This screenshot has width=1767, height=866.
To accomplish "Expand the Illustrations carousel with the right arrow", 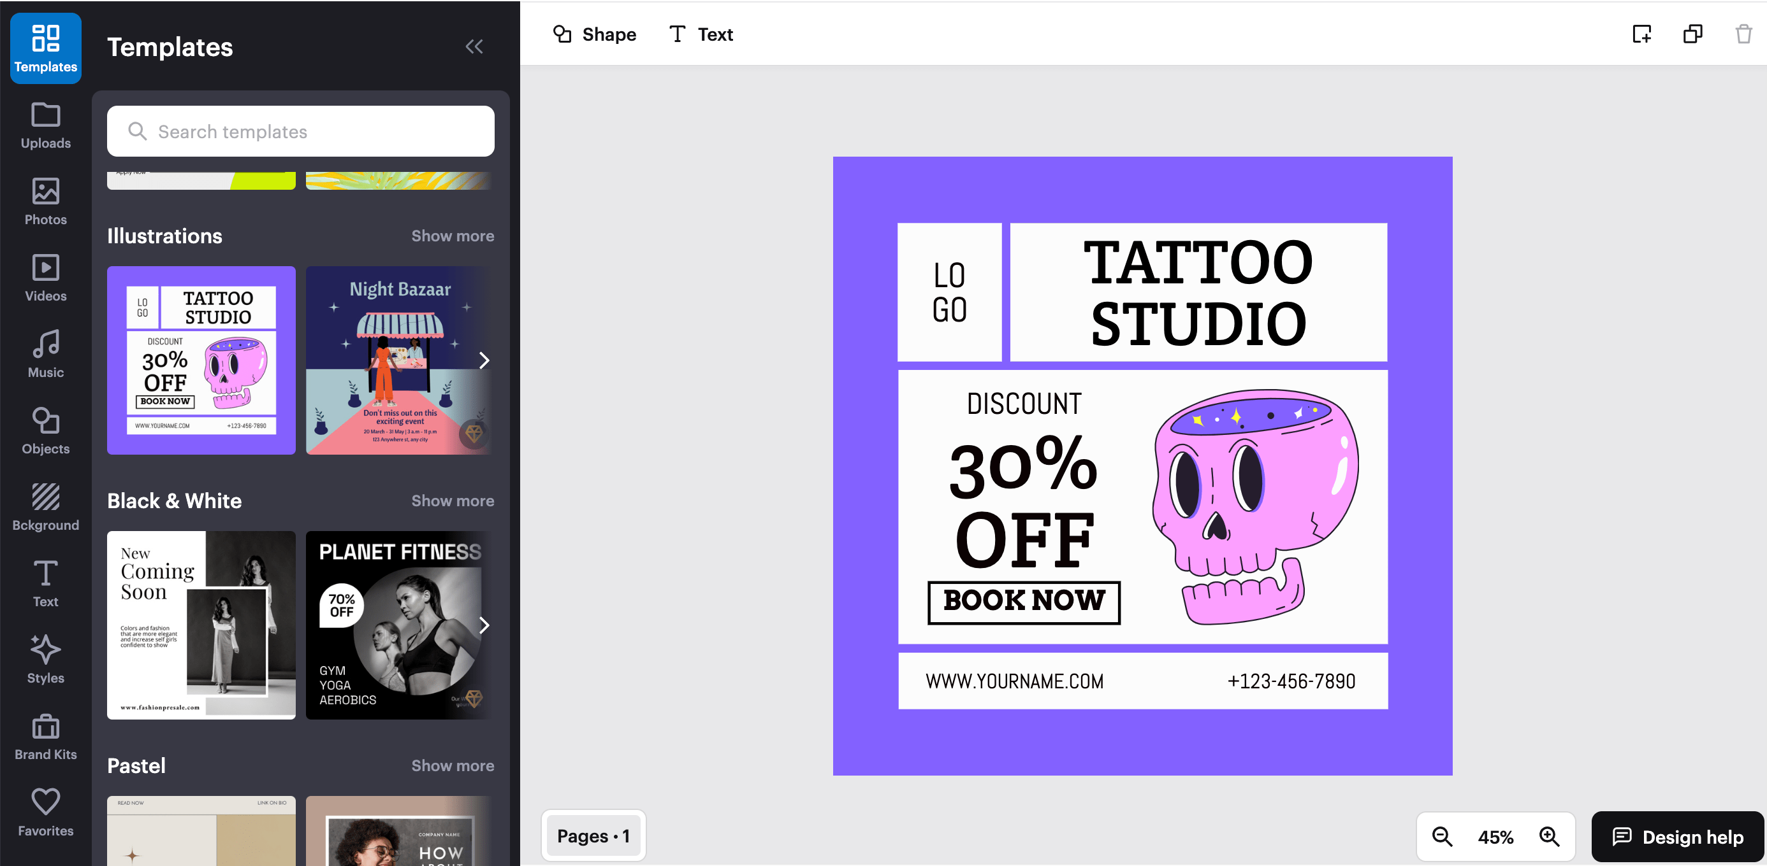I will [x=485, y=360].
